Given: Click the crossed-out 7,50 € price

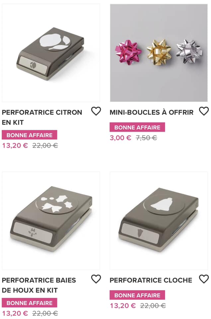Looking at the screenshot, I should (x=146, y=138).
